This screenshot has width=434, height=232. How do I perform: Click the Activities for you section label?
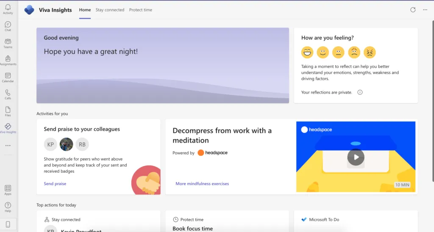pos(52,113)
